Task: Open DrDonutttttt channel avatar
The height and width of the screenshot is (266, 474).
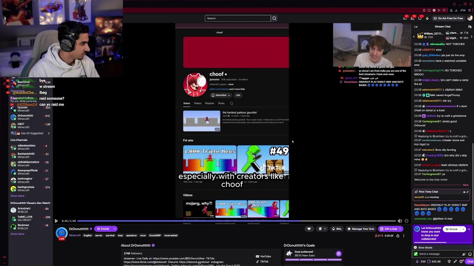Action: click(61, 233)
